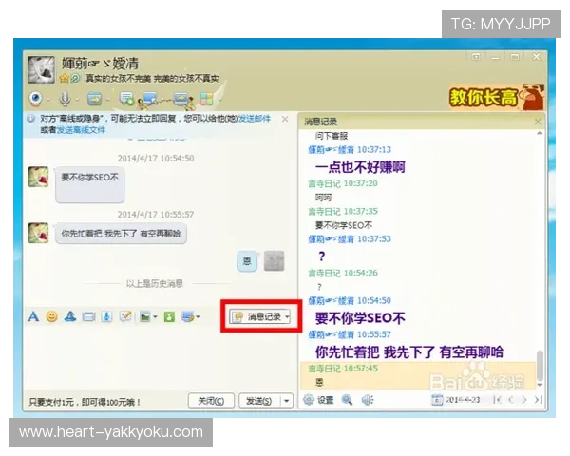
Task: Send a window shake nudge
Action: pos(88,316)
